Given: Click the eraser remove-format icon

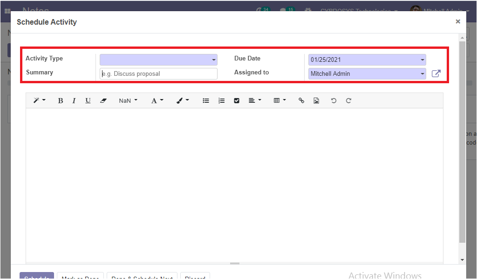Looking at the screenshot, I should [x=103, y=100].
